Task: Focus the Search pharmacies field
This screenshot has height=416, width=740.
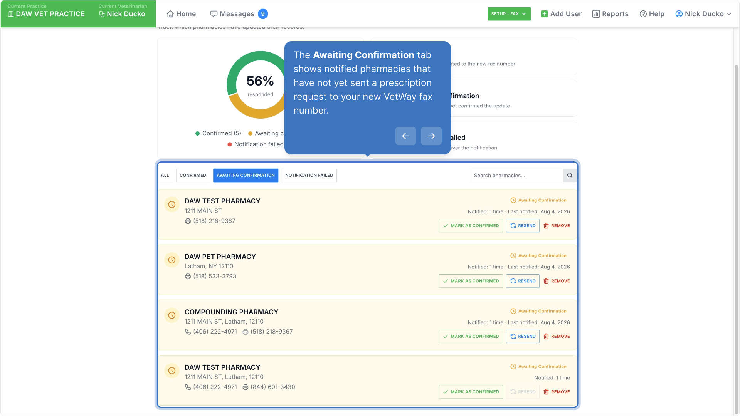Action: (516, 175)
